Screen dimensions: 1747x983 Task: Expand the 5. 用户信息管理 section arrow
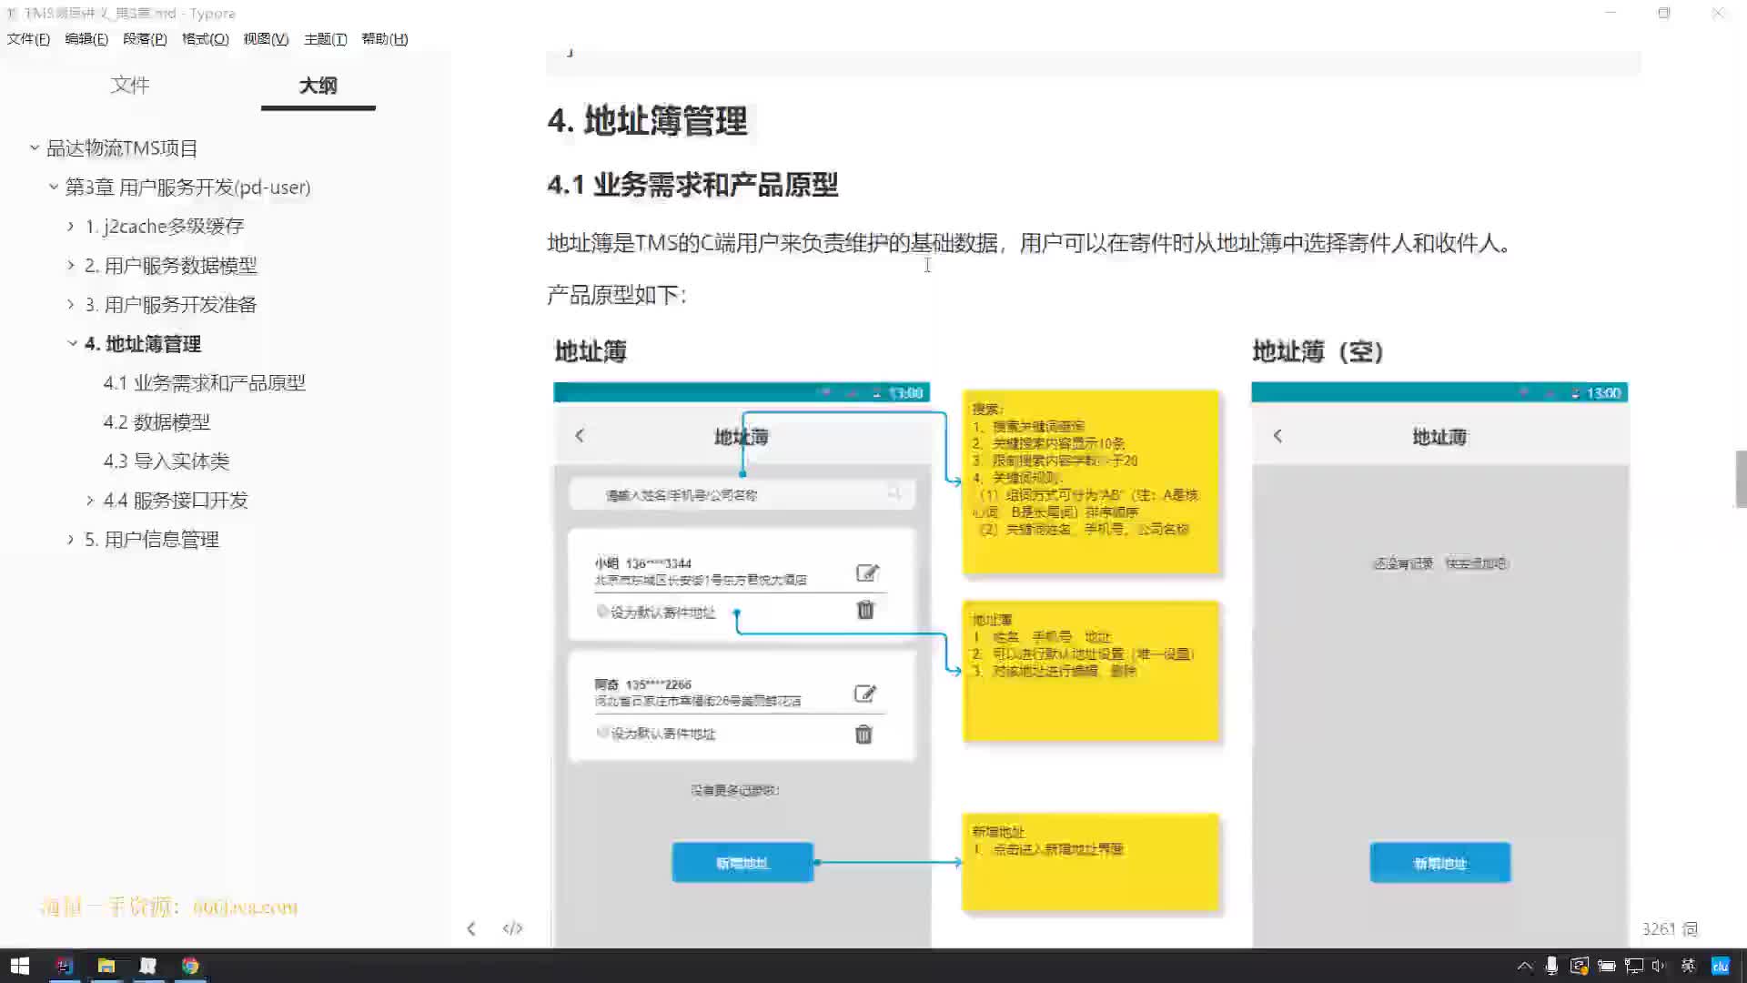coord(71,539)
